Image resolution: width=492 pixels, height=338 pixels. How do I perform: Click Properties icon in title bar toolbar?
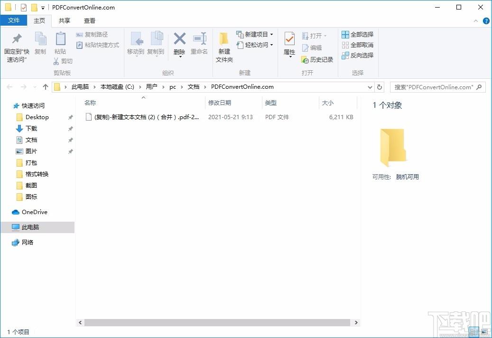[x=24, y=7]
